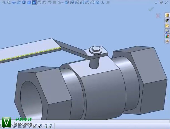The width and height of the screenshot is (170, 129).
Task: Set view orientation to Top
Action: 87,2
